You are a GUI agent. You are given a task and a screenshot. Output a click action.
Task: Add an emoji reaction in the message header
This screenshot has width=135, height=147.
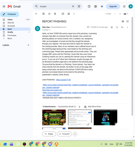(117, 27)
